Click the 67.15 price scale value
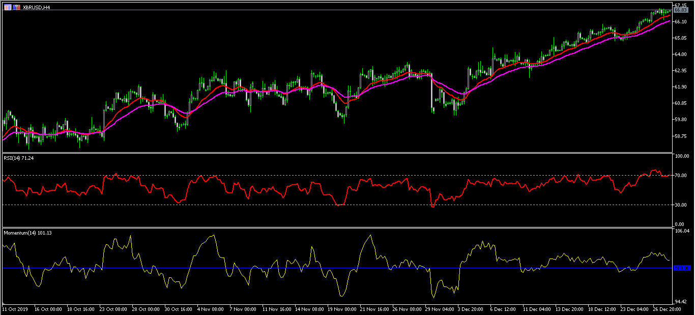Viewport: 695px width, 315px height. pos(680,5)
